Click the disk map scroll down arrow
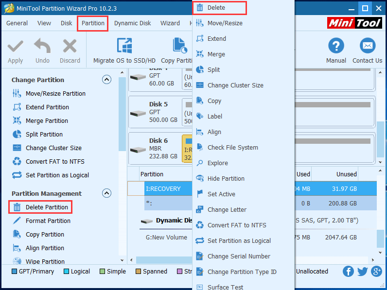The height and width of the screenshot is (290, 387). [380, 162]
